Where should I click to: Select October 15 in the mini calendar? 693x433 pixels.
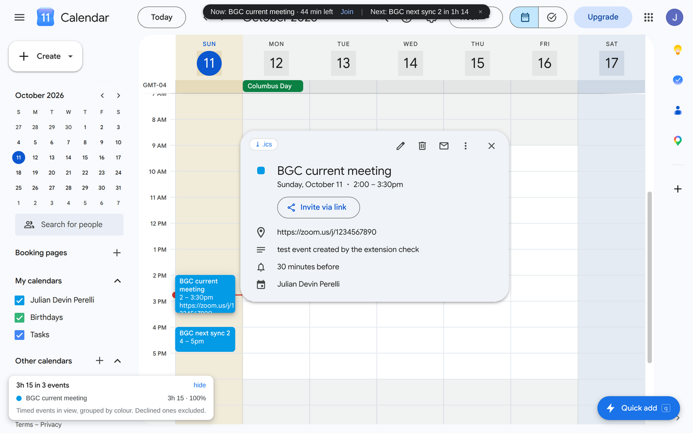[x=85, y=158]
